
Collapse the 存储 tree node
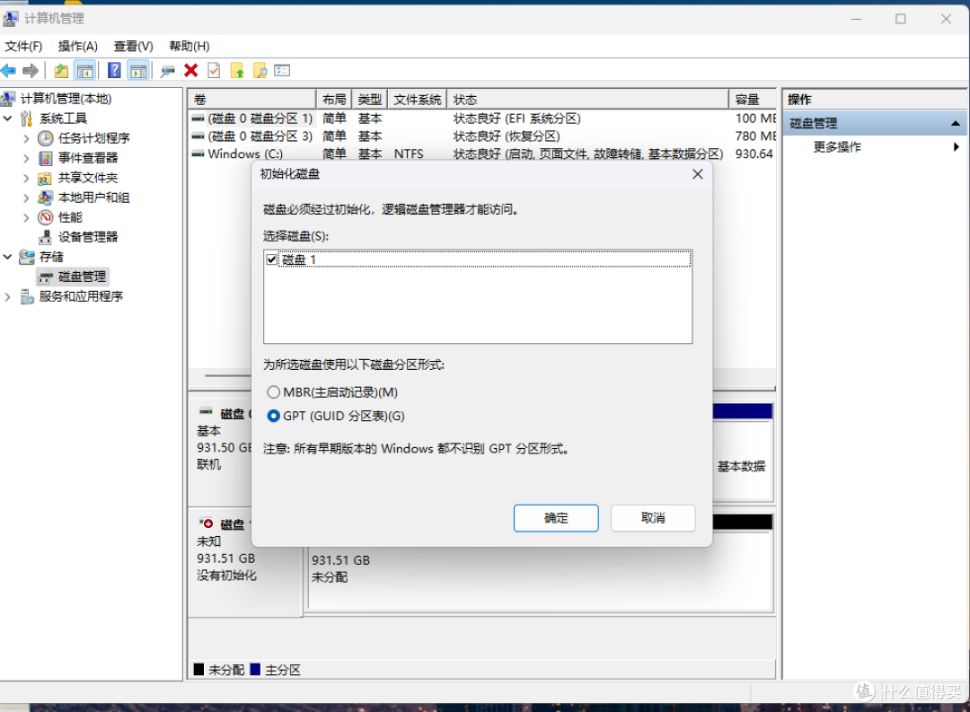(8, 257)
